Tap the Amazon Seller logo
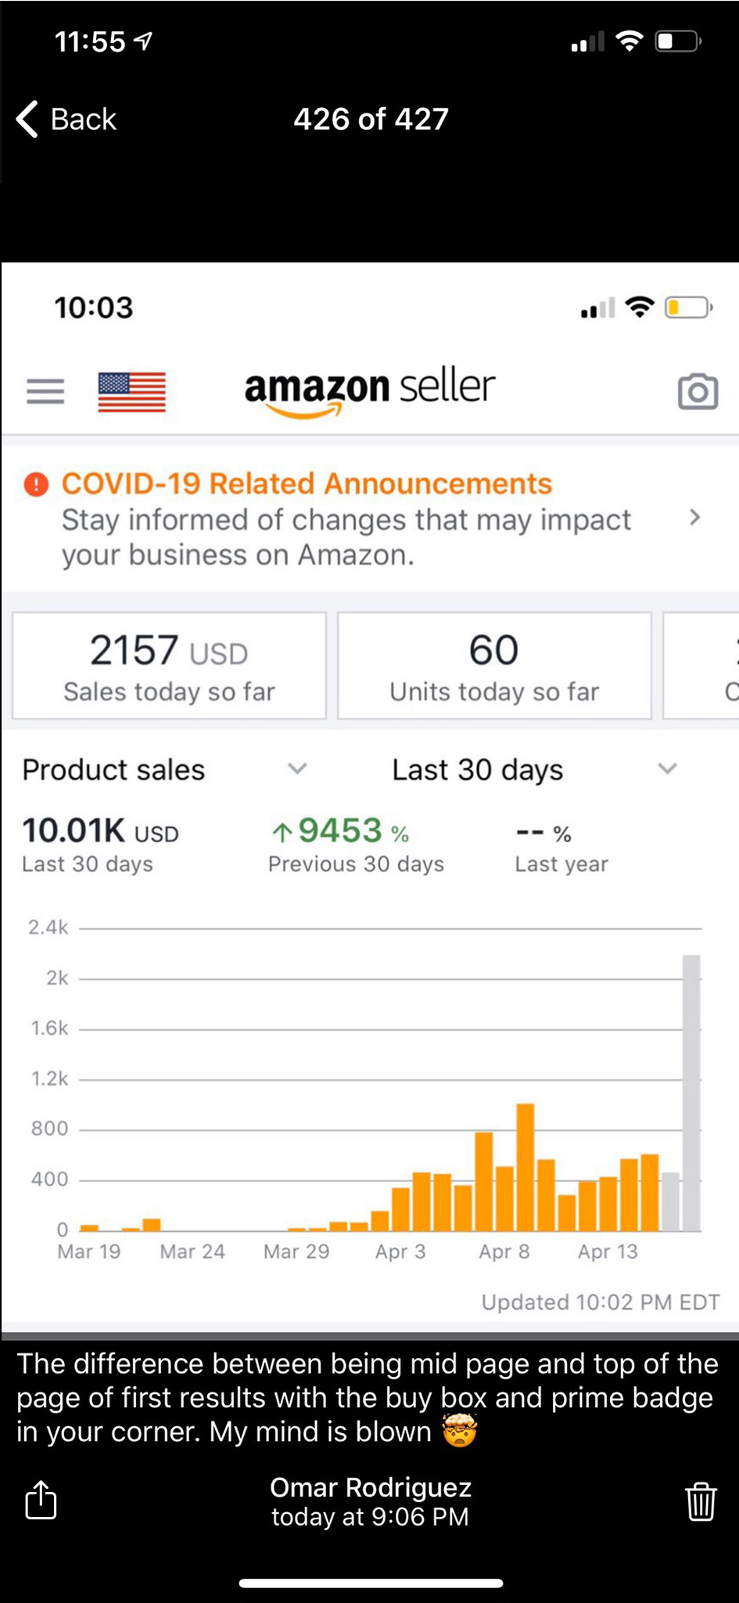This screenshot has width=739, height=1603. (x=369, y=390)
